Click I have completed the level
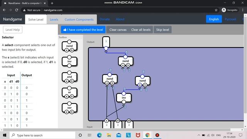The image size is (247, 139). pyautogui.click(x=83, y=30)
